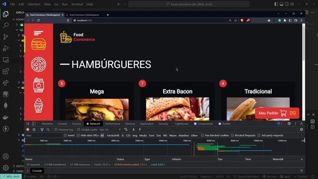This screenshot has height=179, width=318.
Task: Click the DevTools inspect element picker
Action: tap(28, 124)
